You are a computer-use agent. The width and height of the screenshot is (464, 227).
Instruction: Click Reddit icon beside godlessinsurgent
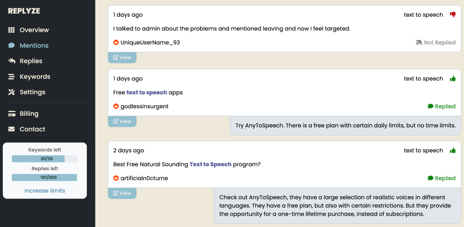[x=116, y=106]
